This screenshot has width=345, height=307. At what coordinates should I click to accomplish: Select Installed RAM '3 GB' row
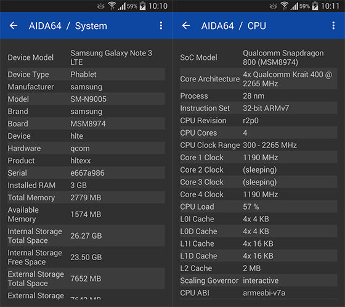pyautogui.click(x=86, y=186)
